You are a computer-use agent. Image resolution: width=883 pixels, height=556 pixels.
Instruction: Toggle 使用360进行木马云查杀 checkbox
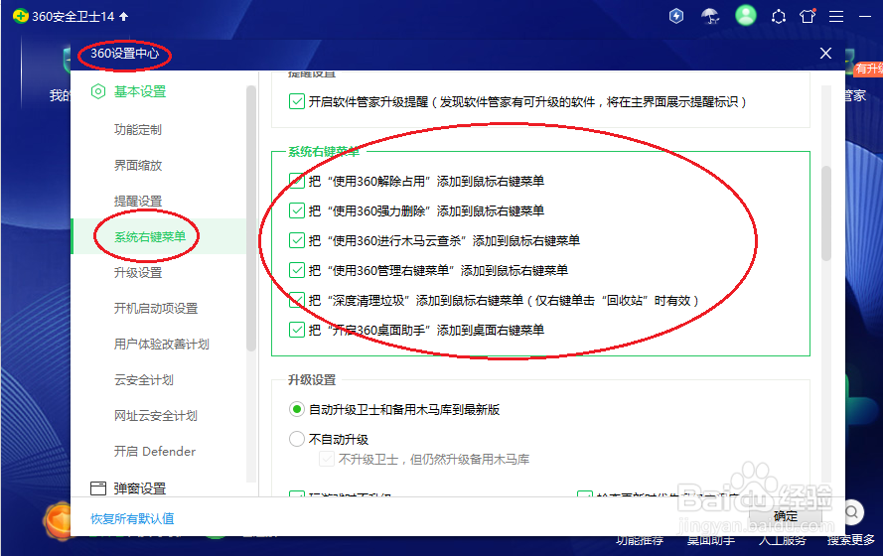(x=297, y=240)
